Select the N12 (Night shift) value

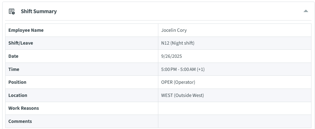click(x=178, y=43)
